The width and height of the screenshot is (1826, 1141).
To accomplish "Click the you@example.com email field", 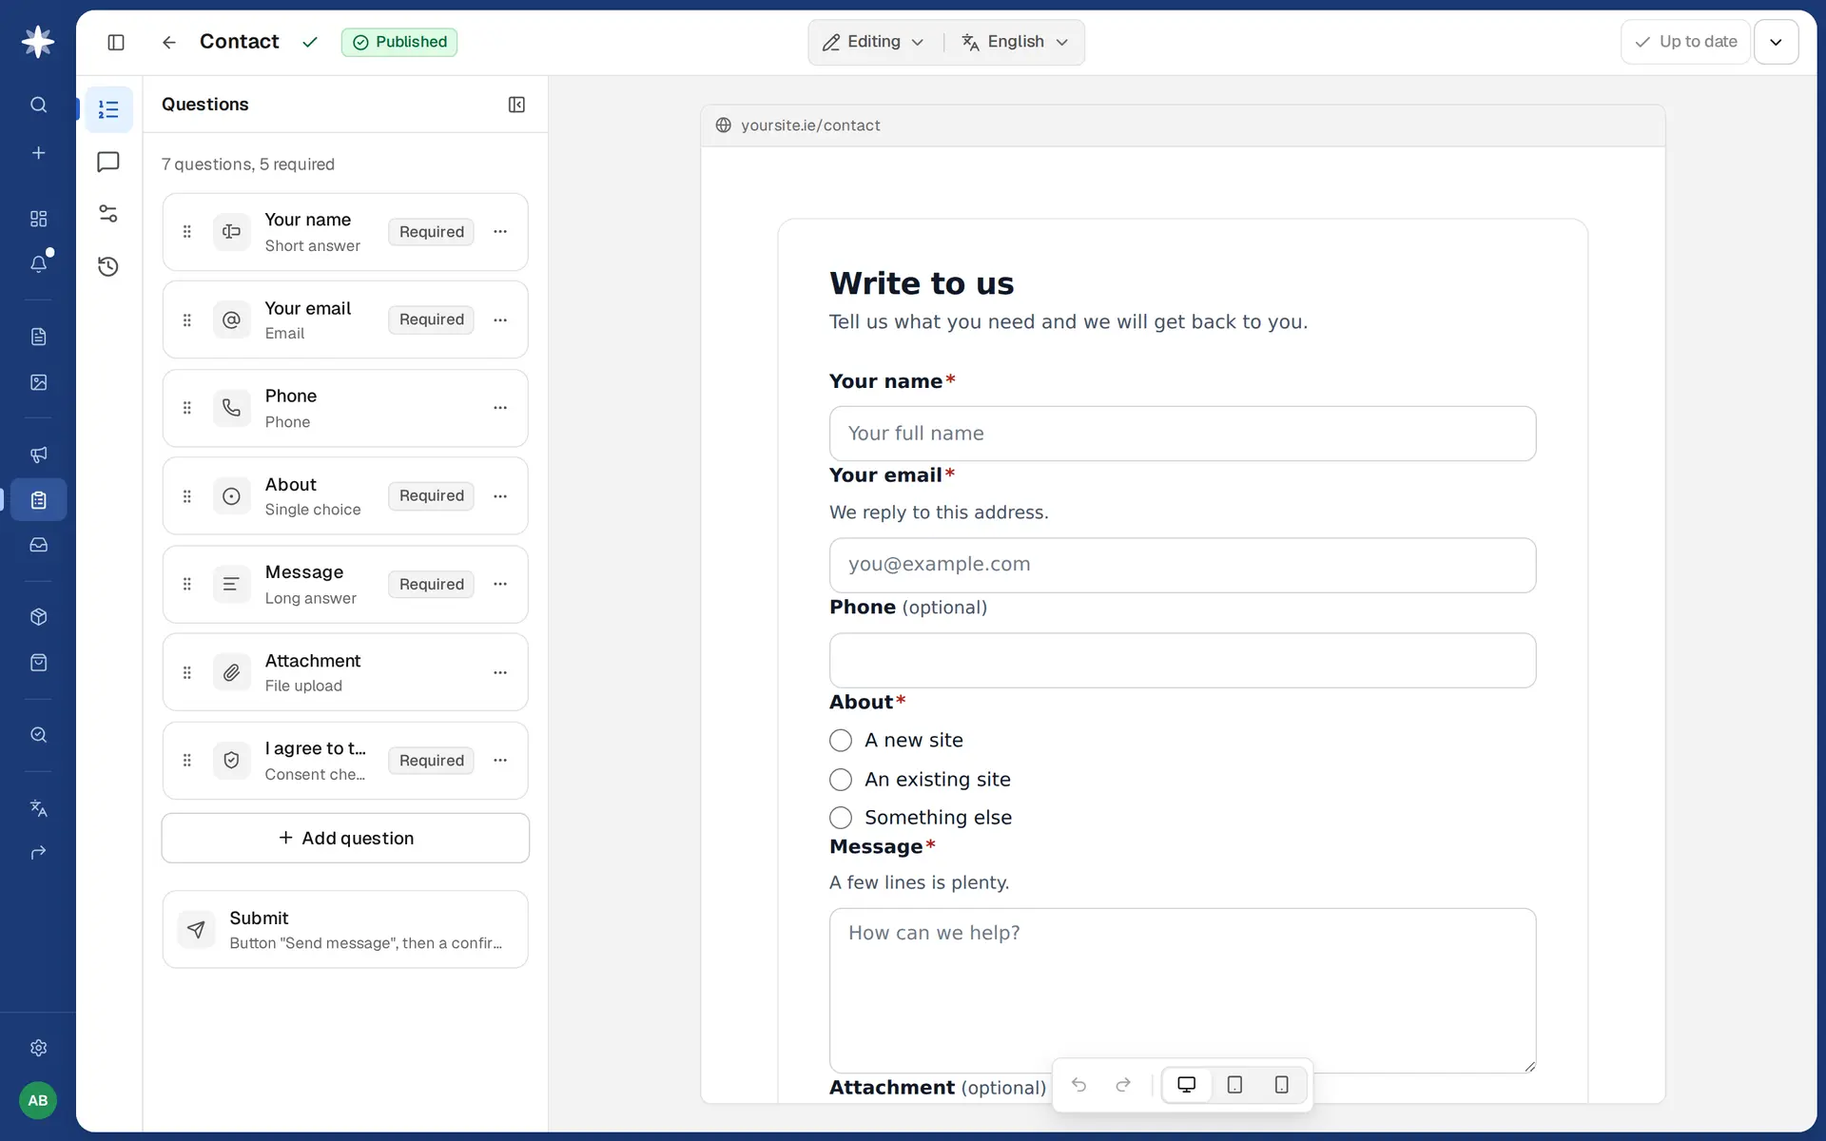I will [1182, 565].
